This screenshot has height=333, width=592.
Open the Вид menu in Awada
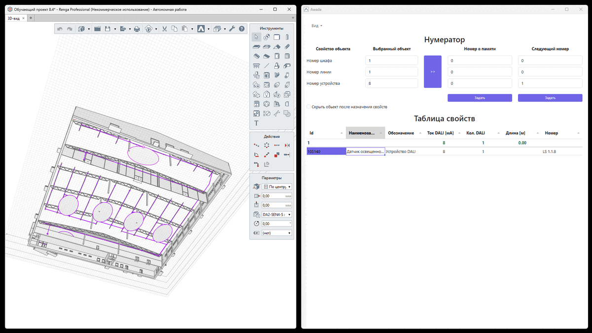(316, 26)
